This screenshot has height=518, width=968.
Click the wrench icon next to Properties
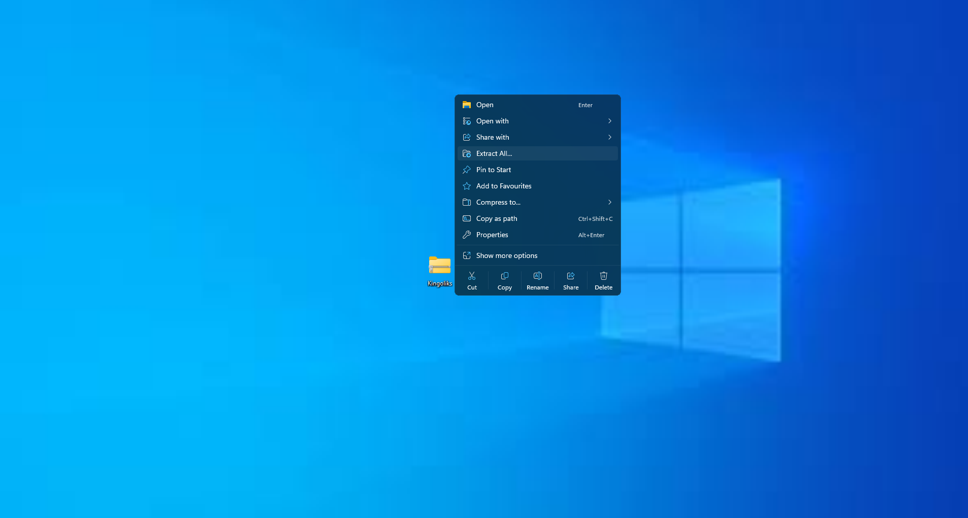pos(467,235)
